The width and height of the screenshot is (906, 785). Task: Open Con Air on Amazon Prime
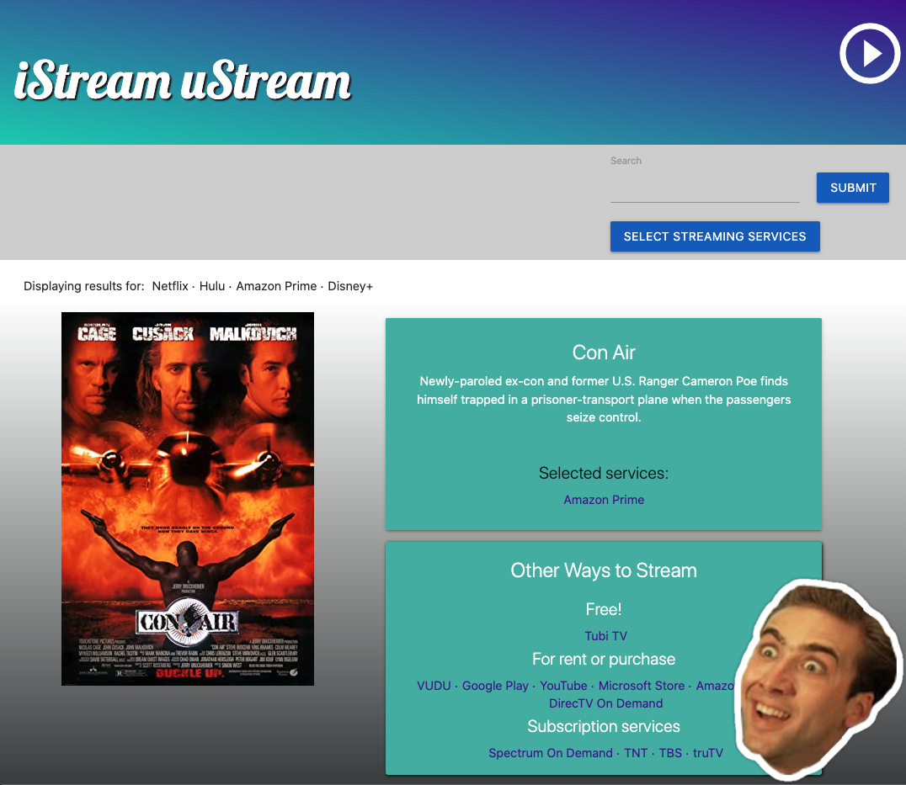[x=603, y=499]
